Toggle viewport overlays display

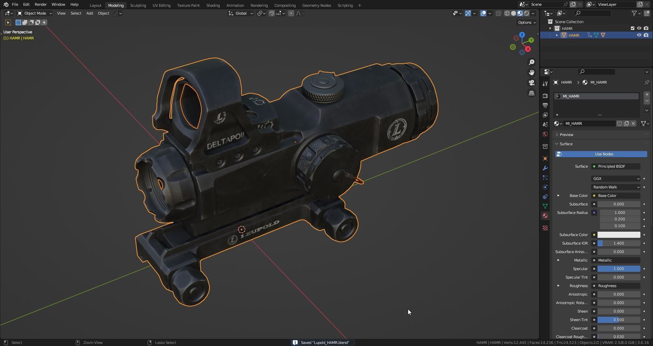[483, 13]
